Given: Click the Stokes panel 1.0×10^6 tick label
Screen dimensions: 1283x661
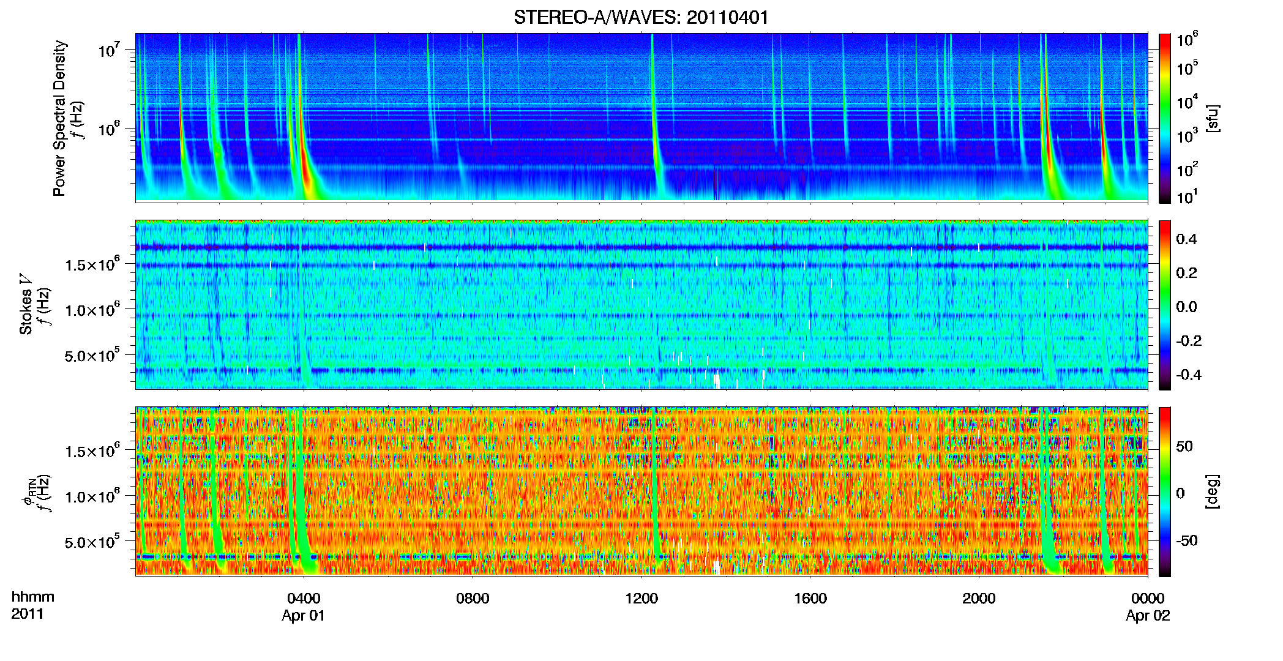Looking at the screenshot, I should click(92, 309).
